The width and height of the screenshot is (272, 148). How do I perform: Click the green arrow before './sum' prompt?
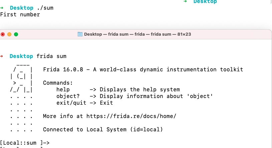(2, 8)
